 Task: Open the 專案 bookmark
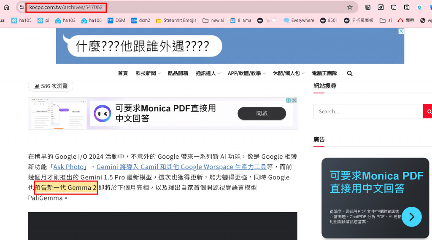click(x=406, y=20)
